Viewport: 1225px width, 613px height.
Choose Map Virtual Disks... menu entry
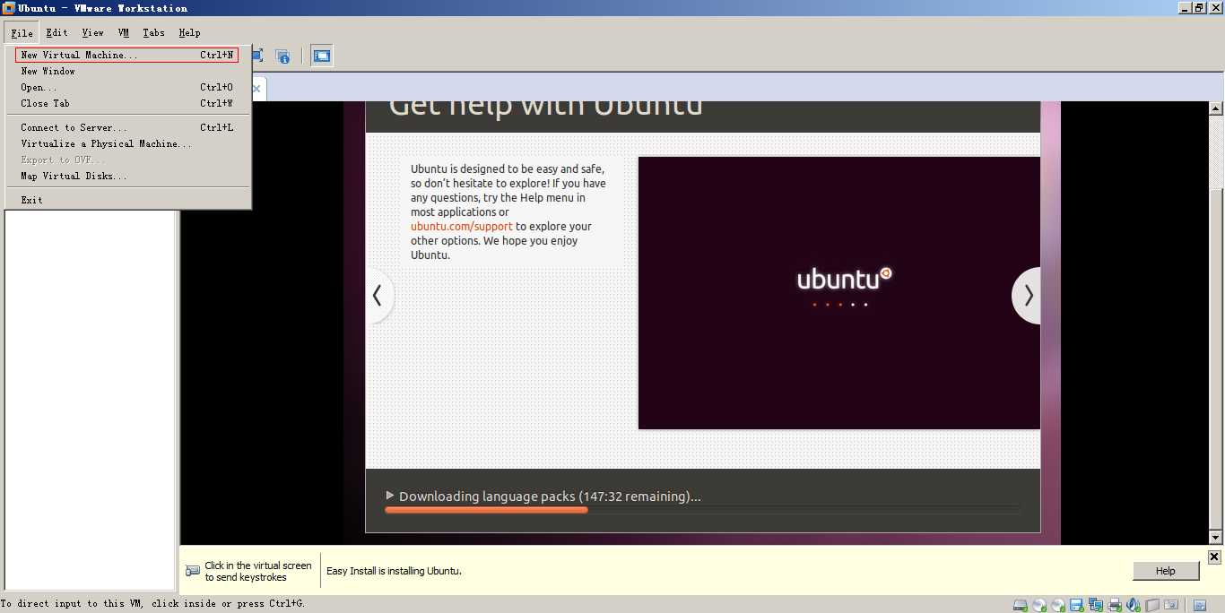(126, 176)
